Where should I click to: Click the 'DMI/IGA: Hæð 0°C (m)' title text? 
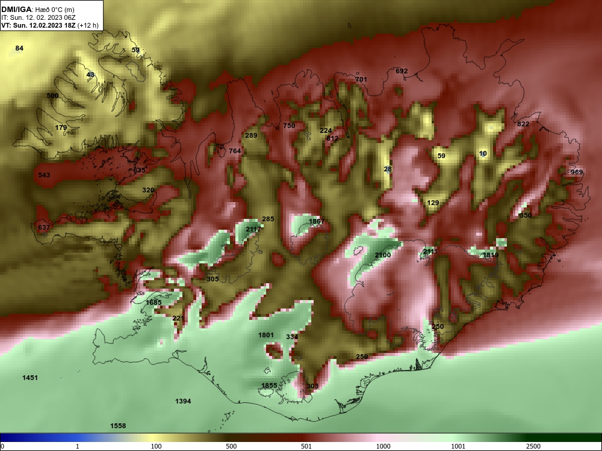[37, 10]
